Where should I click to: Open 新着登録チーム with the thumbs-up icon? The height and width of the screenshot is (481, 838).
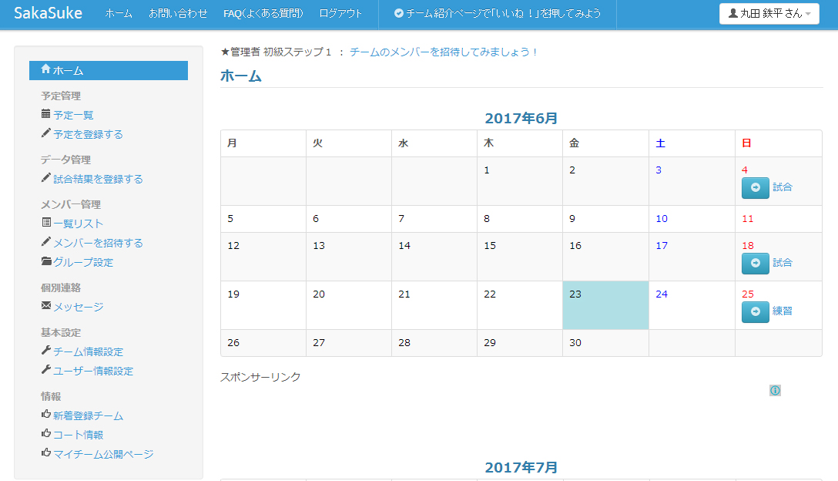point(88,415)
